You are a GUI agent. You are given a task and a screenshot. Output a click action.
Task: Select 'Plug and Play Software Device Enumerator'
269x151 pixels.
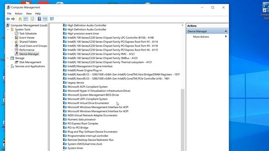tap(92, 132)
